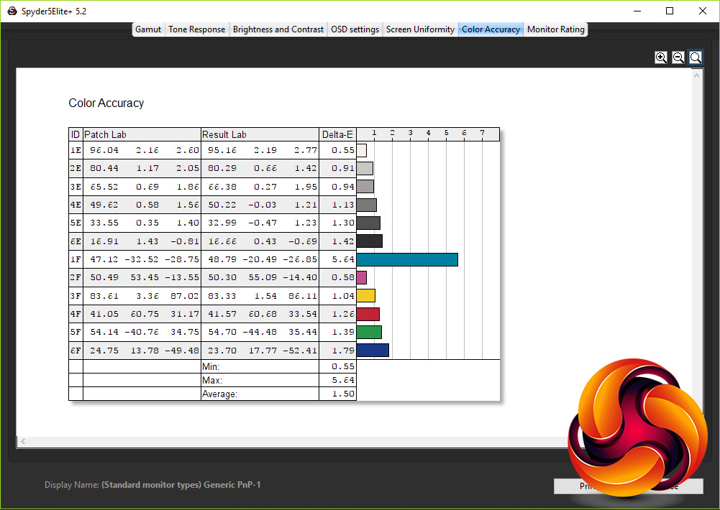This screenshot has height=510, width=720.
Task: Click the green 5F color bar
Action: pos(369,332)
